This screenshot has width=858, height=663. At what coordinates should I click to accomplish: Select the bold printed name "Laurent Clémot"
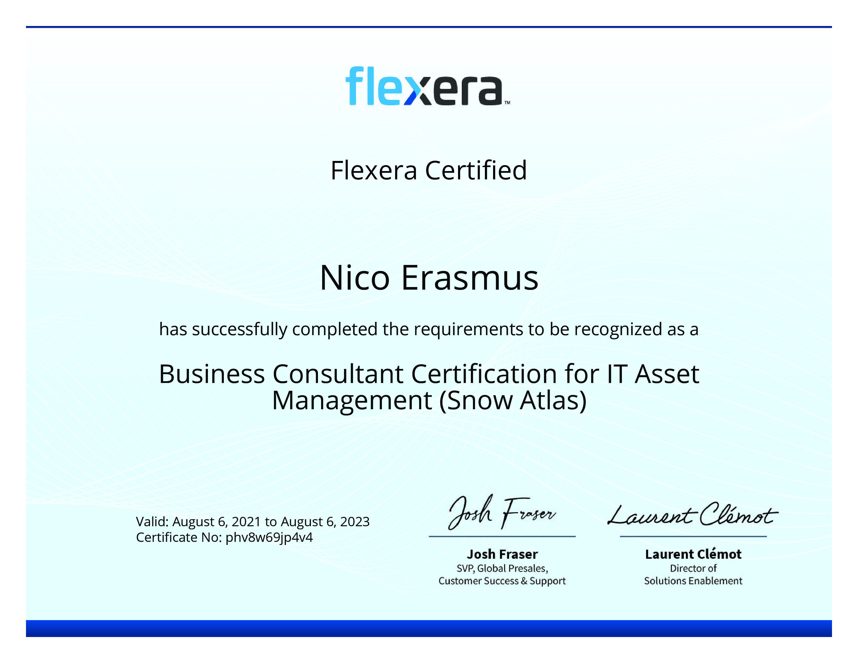693,554
